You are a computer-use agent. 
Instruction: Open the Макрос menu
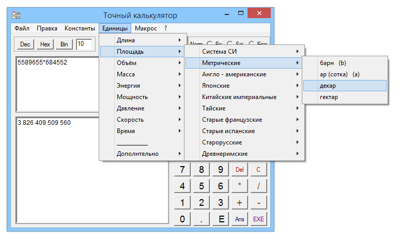pos(146,28)
